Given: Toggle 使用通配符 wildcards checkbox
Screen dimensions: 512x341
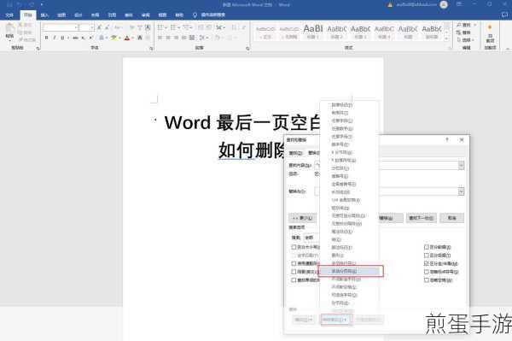Looking at the screenshot, I should point(294,263).
